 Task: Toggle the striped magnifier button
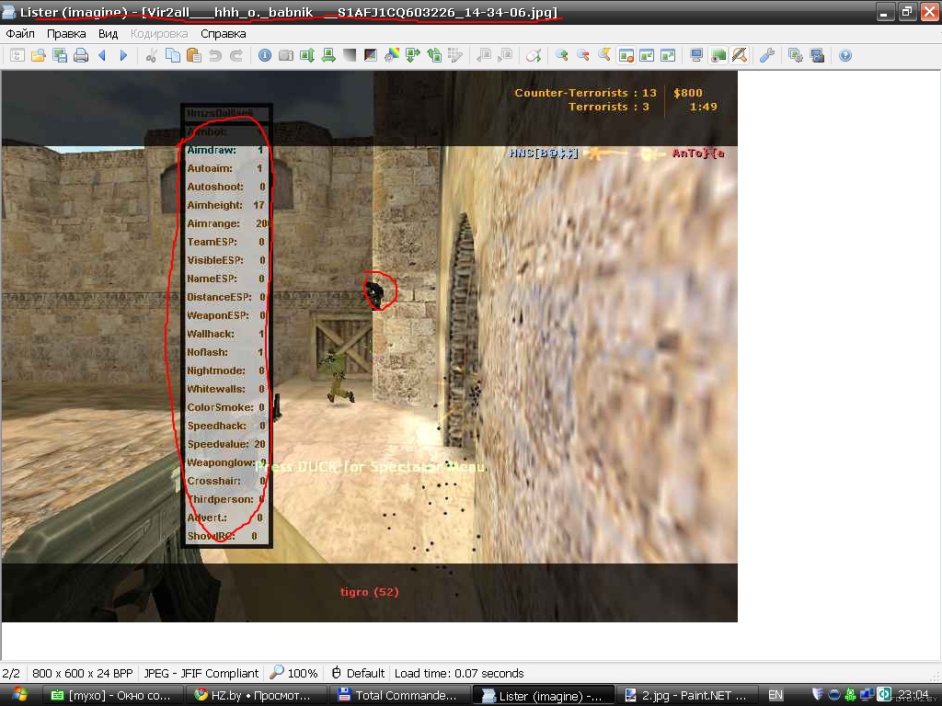[x=739, y=56]
